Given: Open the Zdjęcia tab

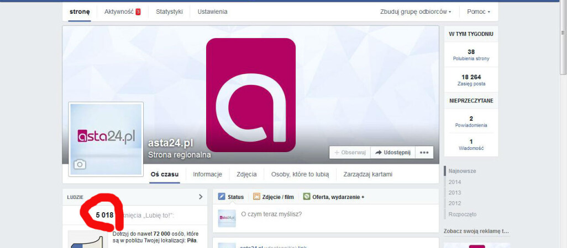Looking at the screenshot, I should point(246,175).
